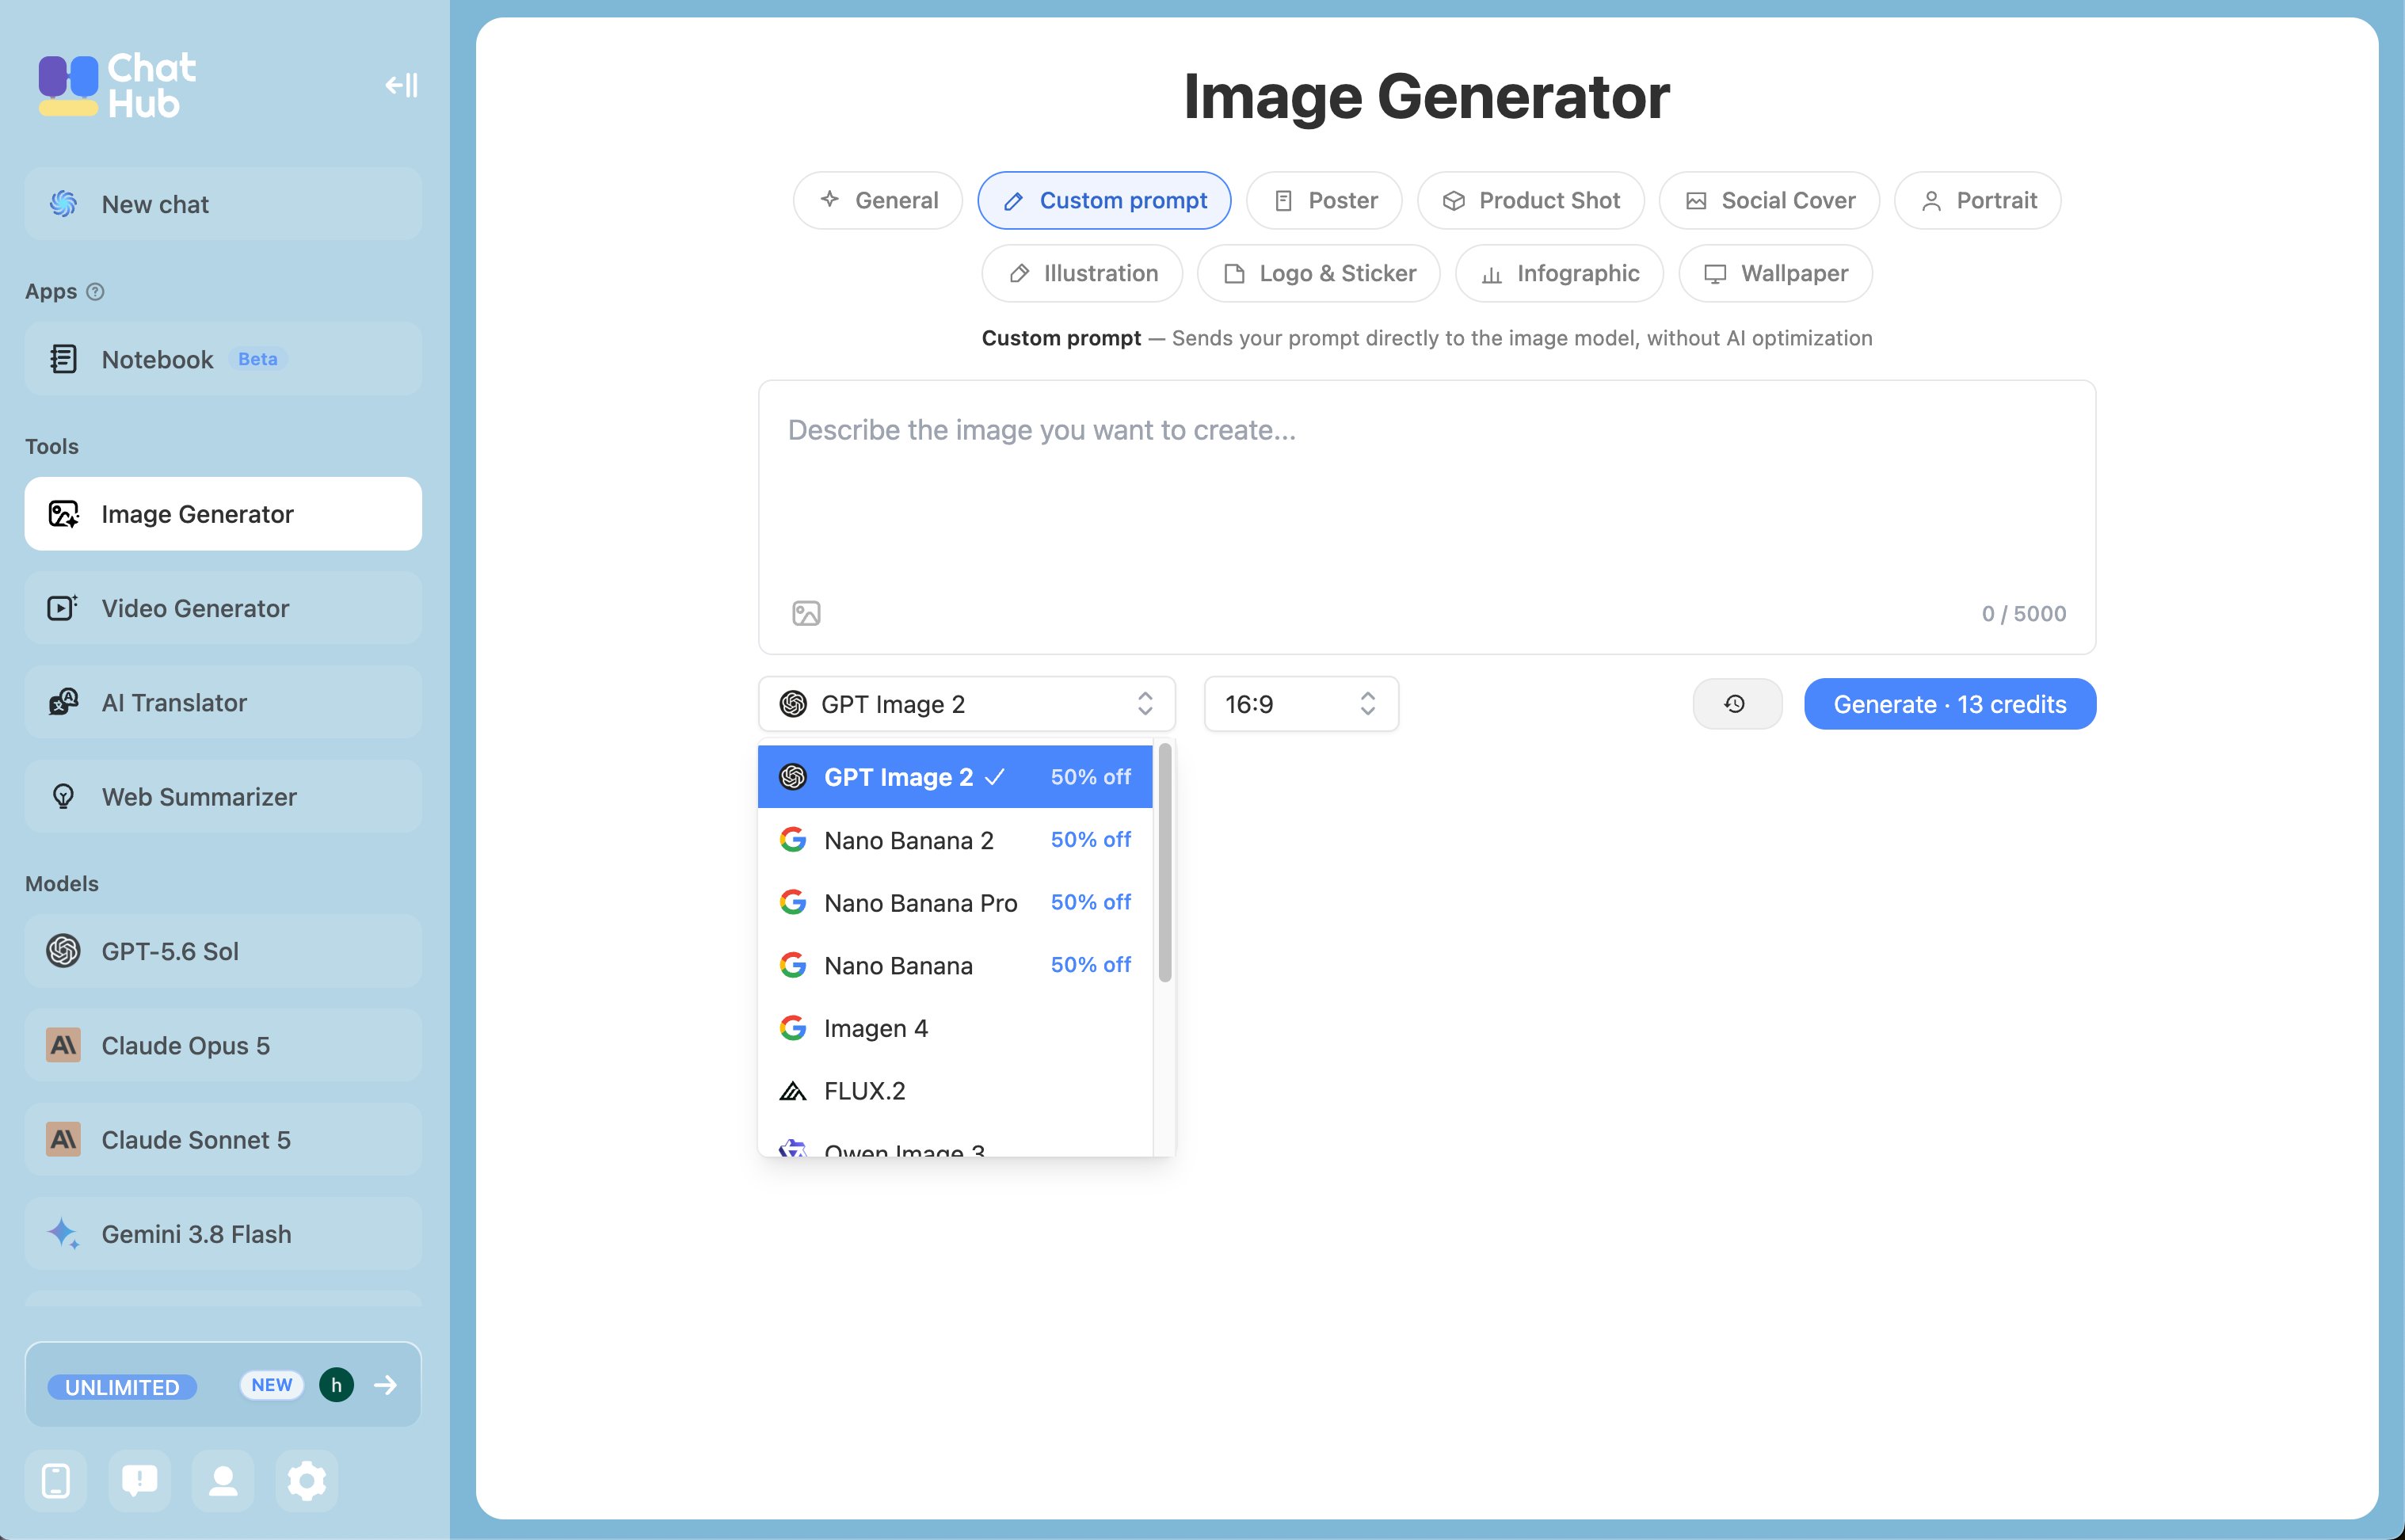
Task: Open the settings gear icon
Action: (307, 1480)
